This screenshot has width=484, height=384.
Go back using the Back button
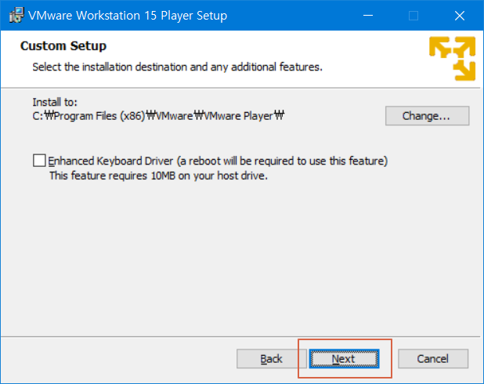pos(271,359)
